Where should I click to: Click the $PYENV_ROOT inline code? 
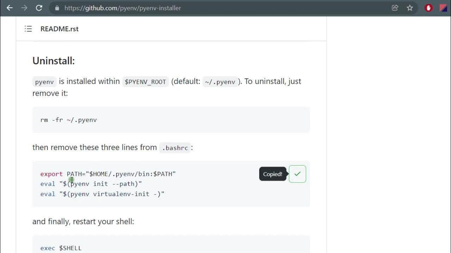(145, 82)
